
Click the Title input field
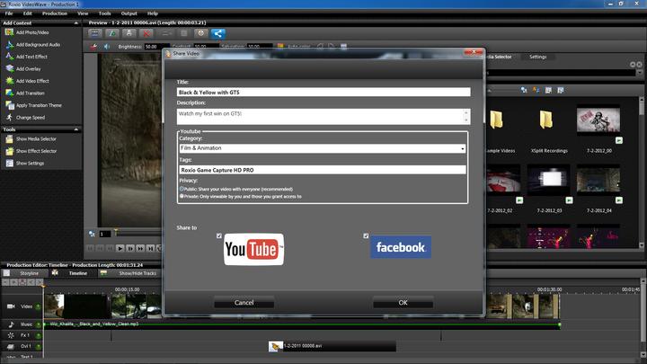(x=323, y=92)
